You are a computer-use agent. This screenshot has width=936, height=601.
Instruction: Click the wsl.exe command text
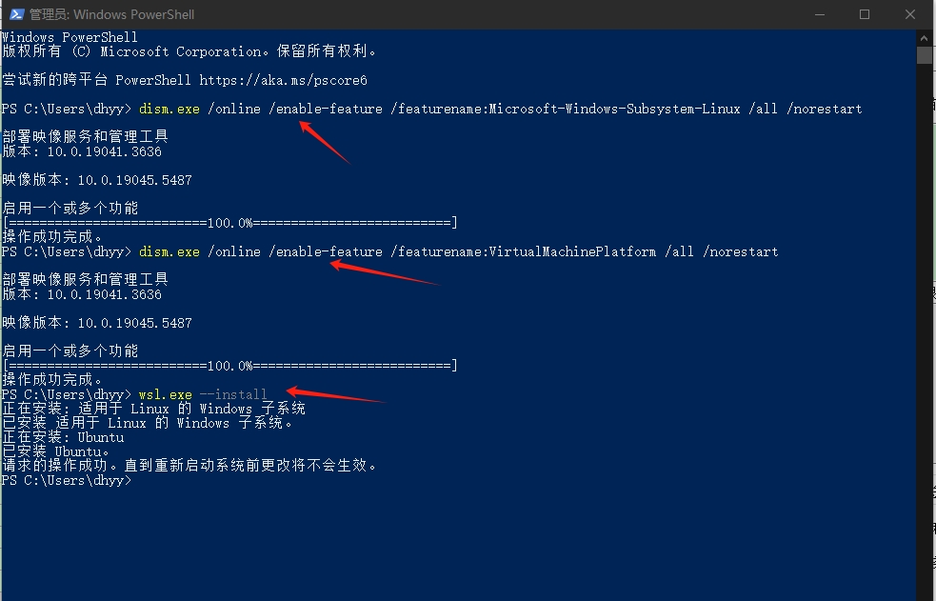click(165, 394)
